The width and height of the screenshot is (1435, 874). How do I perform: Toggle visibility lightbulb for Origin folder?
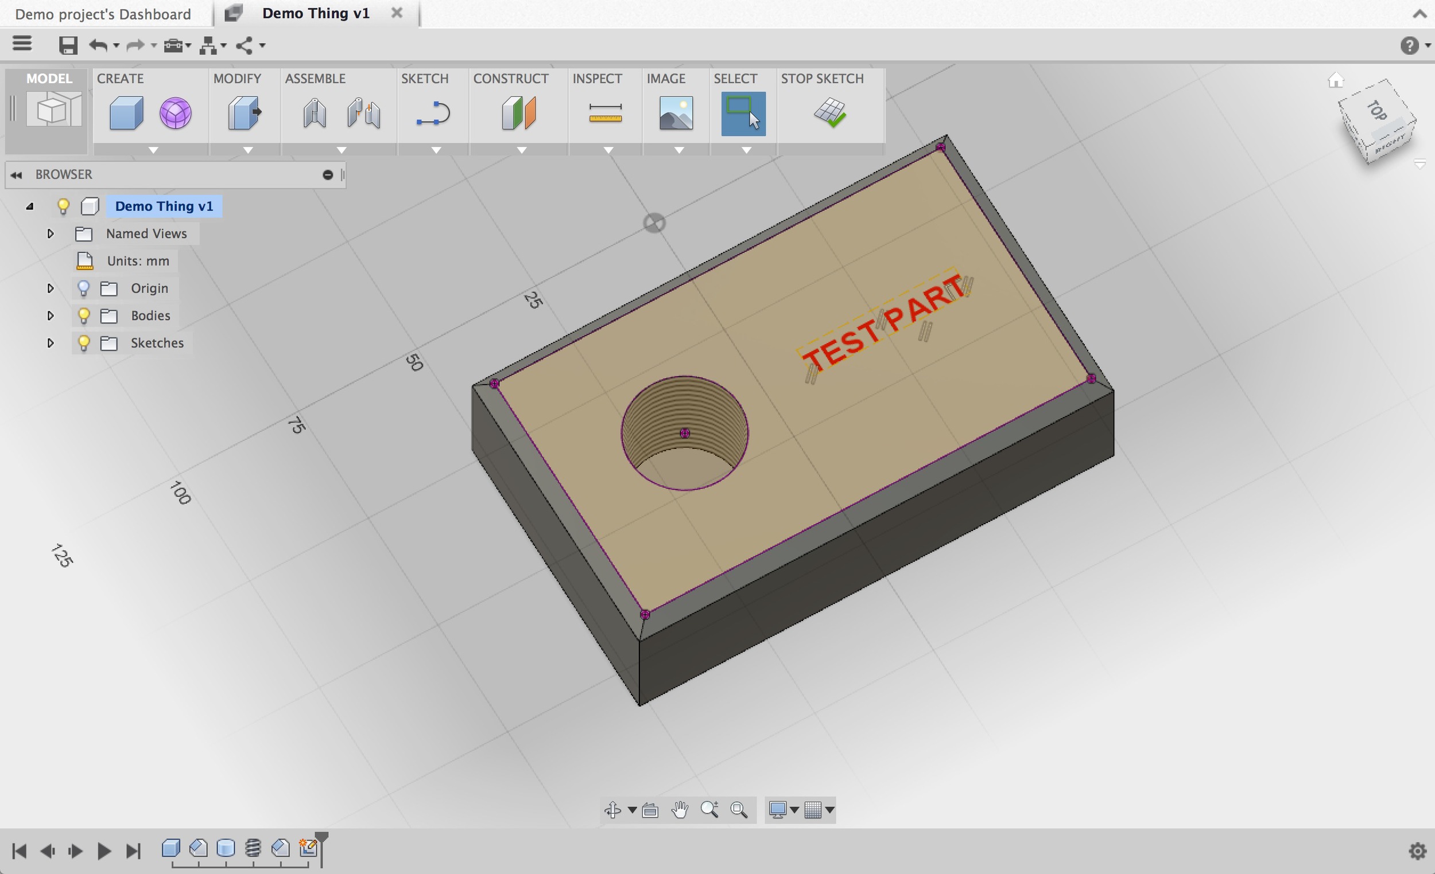click(x=84, y=288)
